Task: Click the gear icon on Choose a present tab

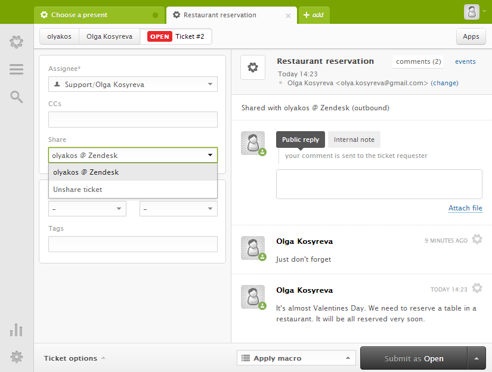Action: pos(44,15)
